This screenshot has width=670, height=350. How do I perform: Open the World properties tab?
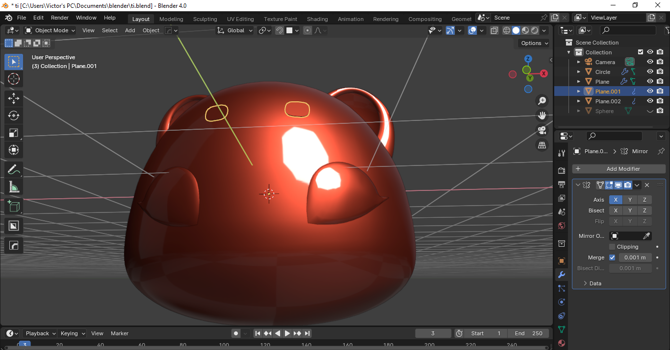click(x=562, y=226)
